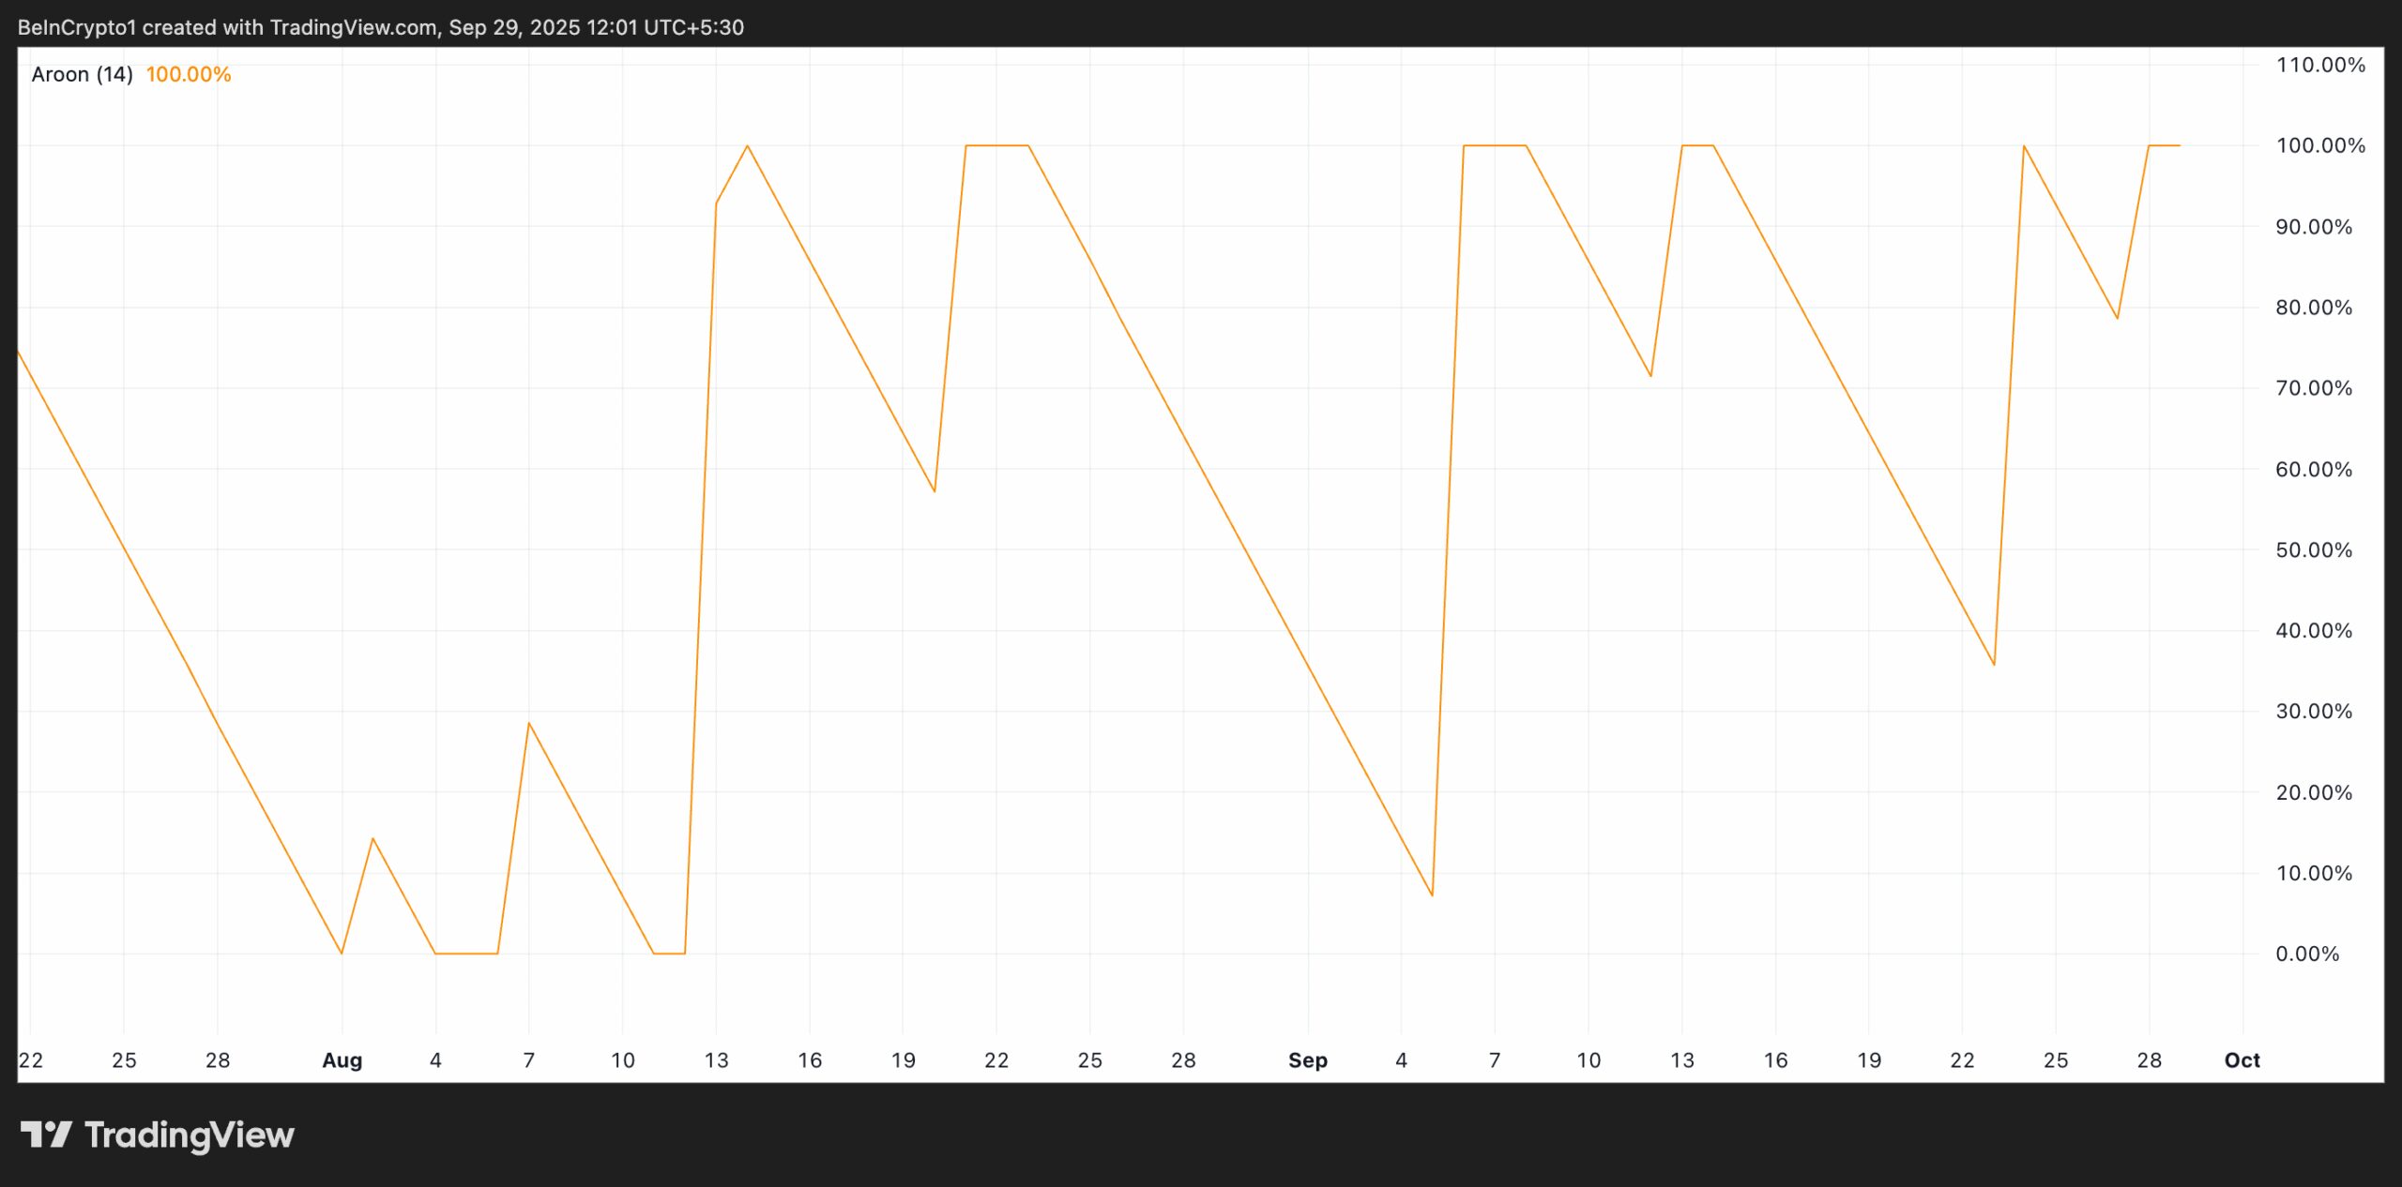Click the 70.00% price scale label
Screen dimensions: 2402x1187
click(x=2313, y=388)
